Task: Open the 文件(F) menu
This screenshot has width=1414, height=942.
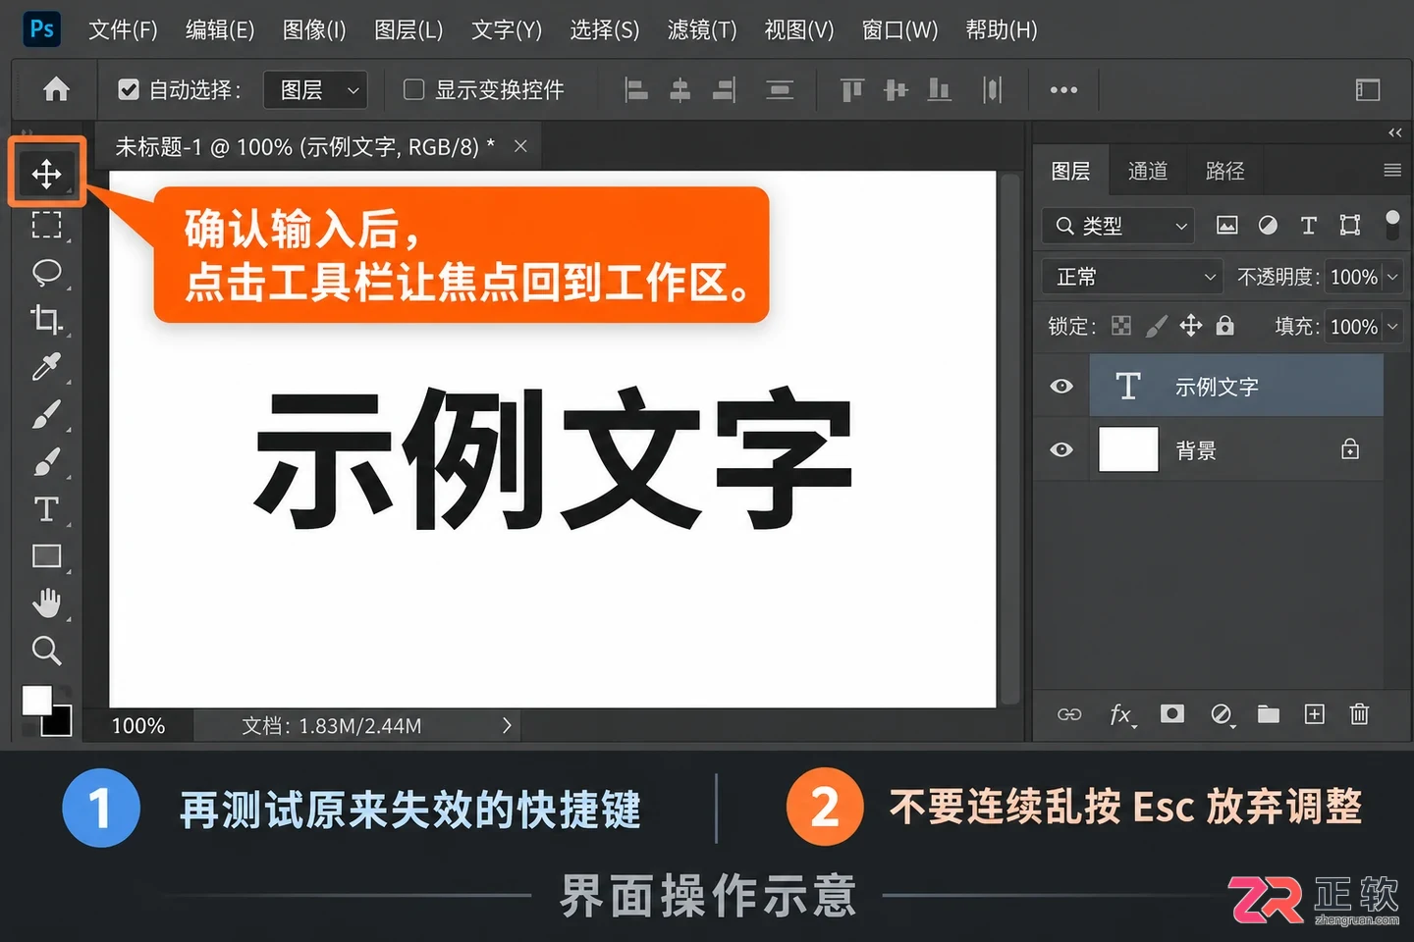Action: coord(123,29)
